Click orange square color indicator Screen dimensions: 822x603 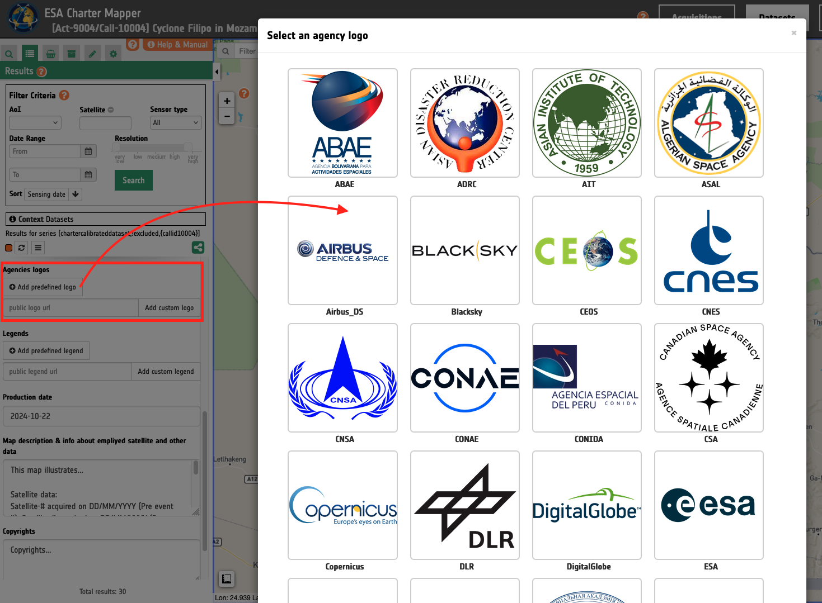tap(8, 248)
